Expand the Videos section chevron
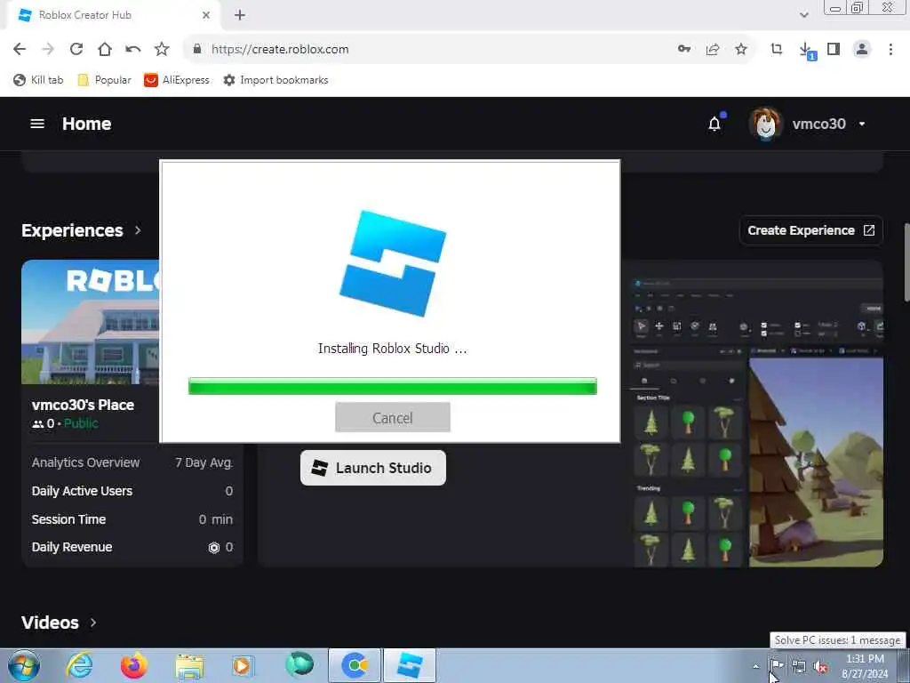Screen dimensions: 910x683 point(92,623)
